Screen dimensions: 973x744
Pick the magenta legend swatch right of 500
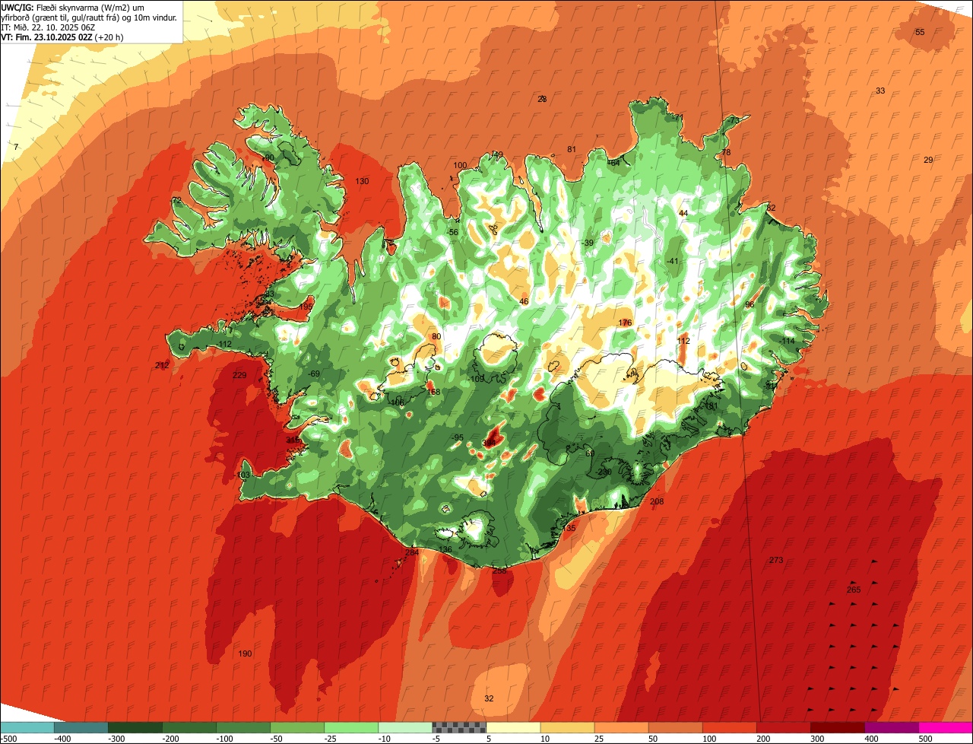point(946,727)
